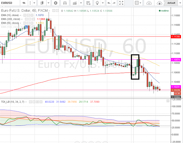The height and width of the screenshot is (143, 183).
Task: Open EMA (10, close) settings gear
Action: click(28, 15)
